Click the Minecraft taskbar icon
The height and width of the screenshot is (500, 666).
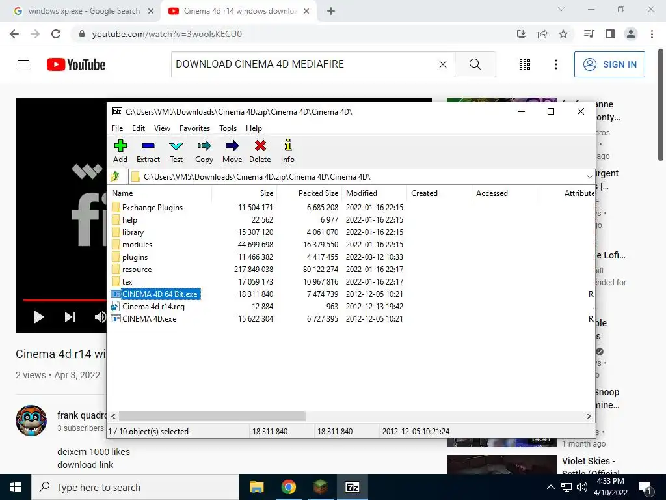click(x=320, y=487)
